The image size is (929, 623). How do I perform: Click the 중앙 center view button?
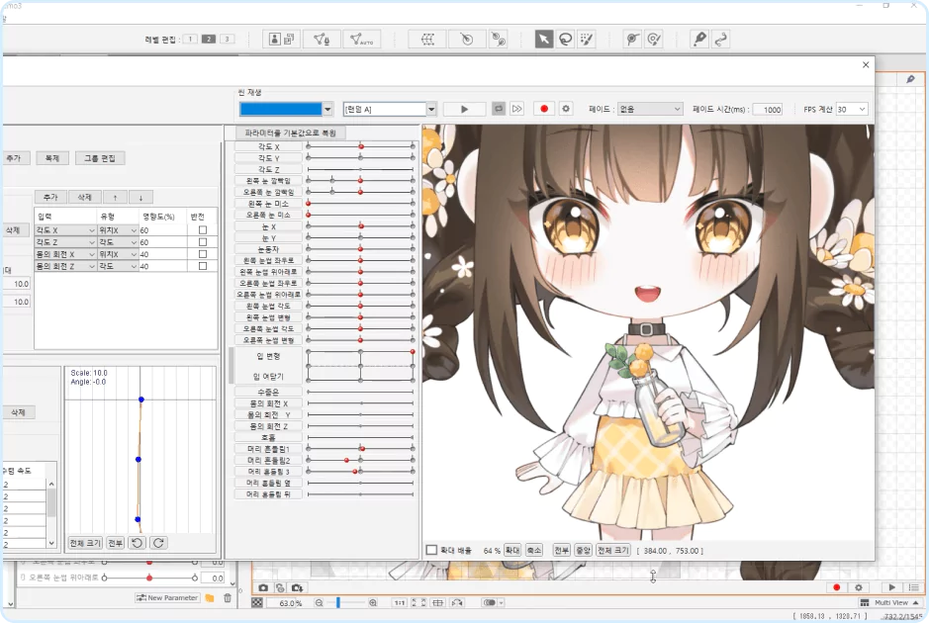point(583,550)
